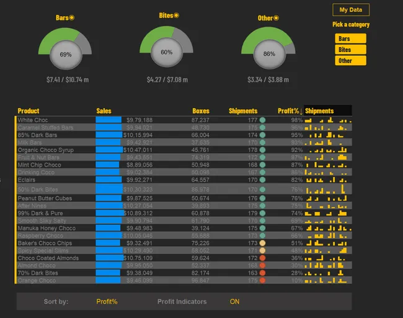The width and height of the screenshot is (403, 318).
Task: Click the shipments sparkline for 50% Dark Bites
Action: coord(327,188)
